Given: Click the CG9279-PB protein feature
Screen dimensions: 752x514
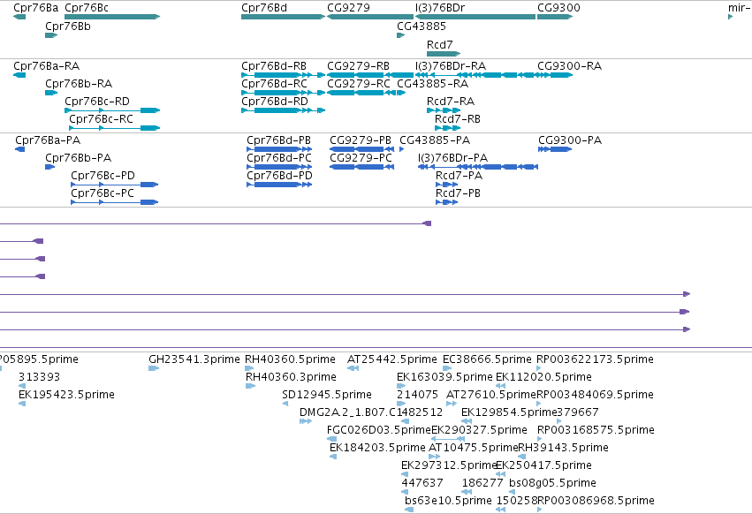Looking at the screenshot, I should (x=362, y=149).
